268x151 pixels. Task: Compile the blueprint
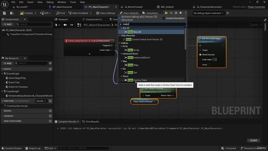[26, 13]
